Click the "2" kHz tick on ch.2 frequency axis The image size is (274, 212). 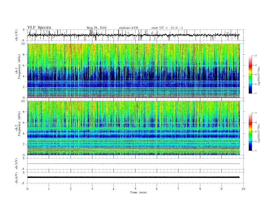[24, 144]
